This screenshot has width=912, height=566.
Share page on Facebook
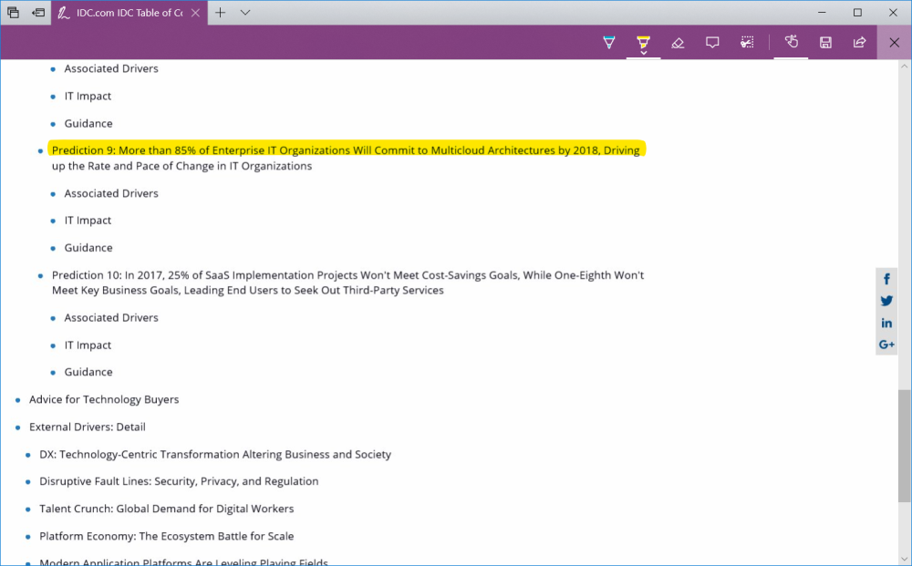pos(886,279)
